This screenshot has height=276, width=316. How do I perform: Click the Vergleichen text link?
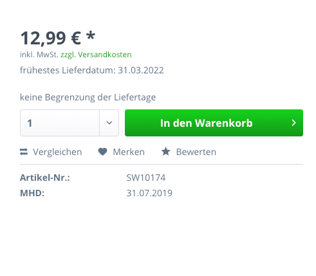pyautogui.click(x=57, y=152)
